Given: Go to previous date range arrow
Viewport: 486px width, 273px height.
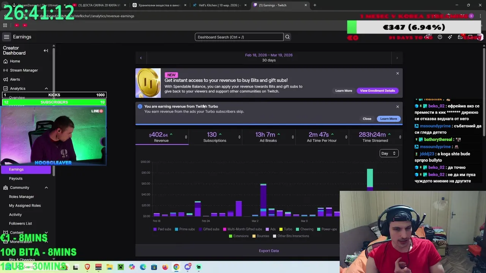Looking at the screenshot, I should 141,58.
